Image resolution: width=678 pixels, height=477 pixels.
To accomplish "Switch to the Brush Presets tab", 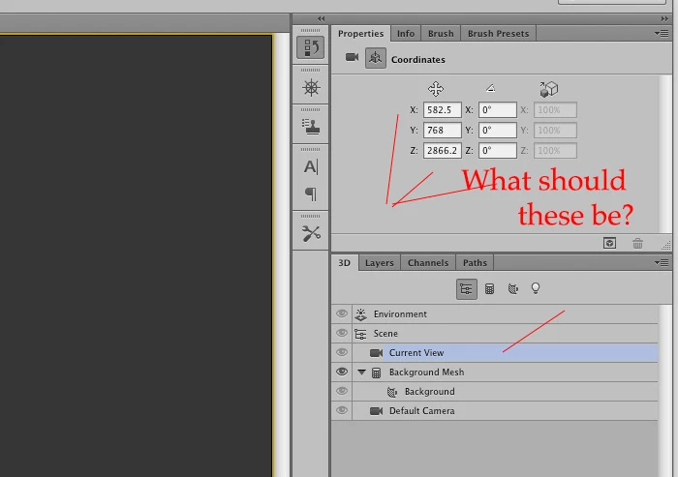I will coord(498,34).
